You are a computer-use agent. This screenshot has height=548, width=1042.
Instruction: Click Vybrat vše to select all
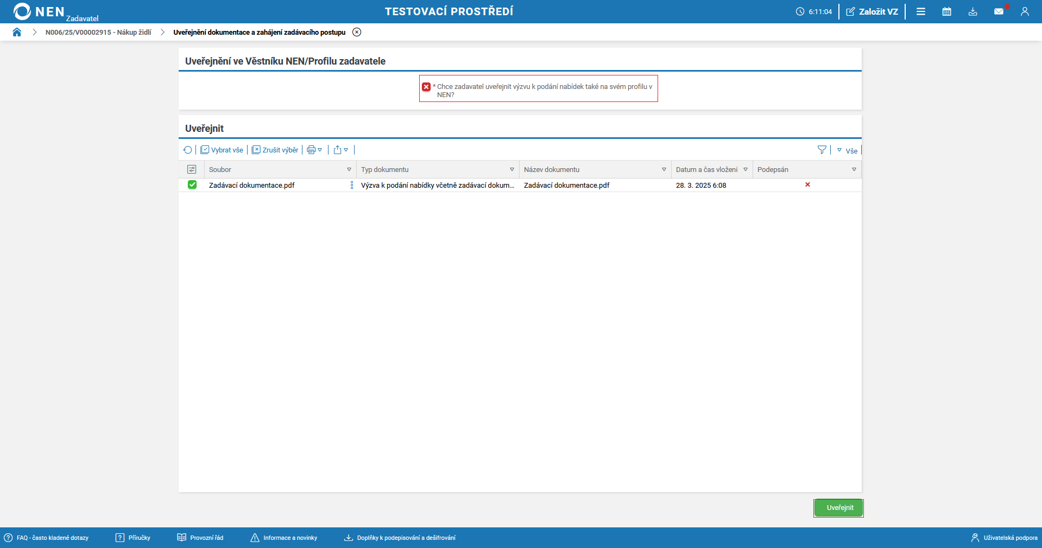click(222, 150)
